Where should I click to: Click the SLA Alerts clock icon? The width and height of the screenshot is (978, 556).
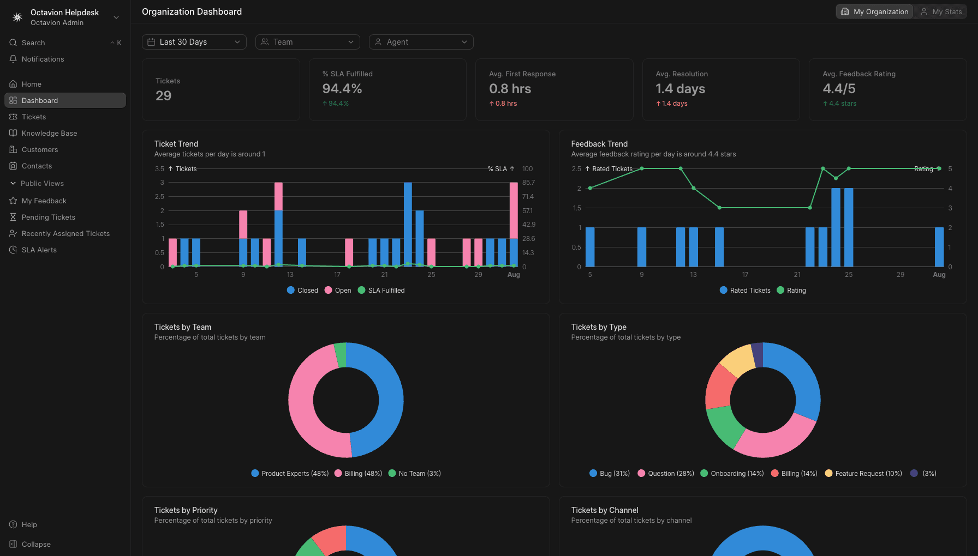click(13, 250)
